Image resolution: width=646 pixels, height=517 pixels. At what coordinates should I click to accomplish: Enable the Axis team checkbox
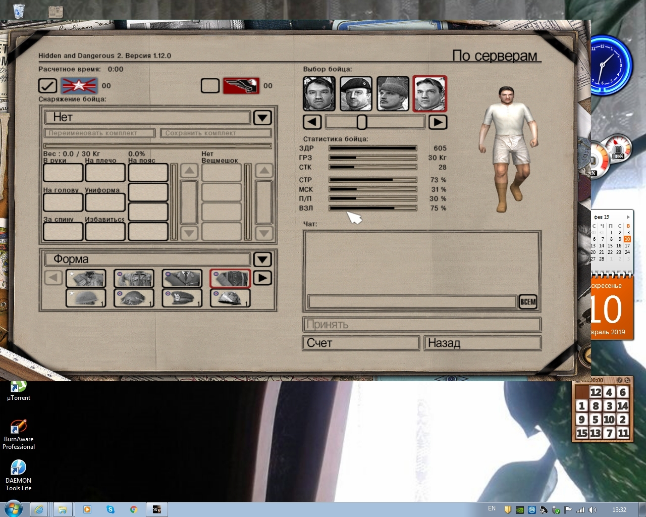point(210,86)
